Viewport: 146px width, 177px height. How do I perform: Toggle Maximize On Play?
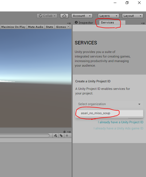tap(13, 27)
